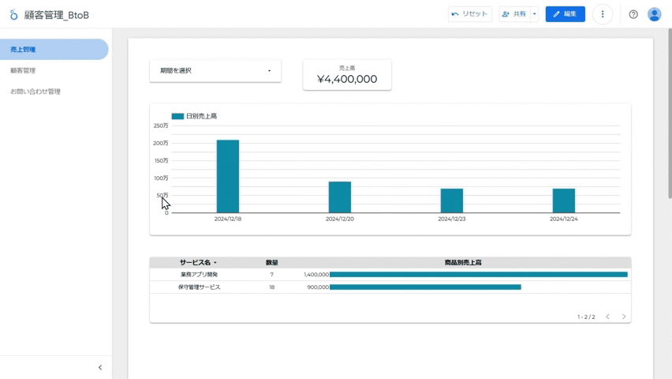The image size is (672, 379).
Task: Click the 1,400,000 sales value cell
Action: [316, 275]
